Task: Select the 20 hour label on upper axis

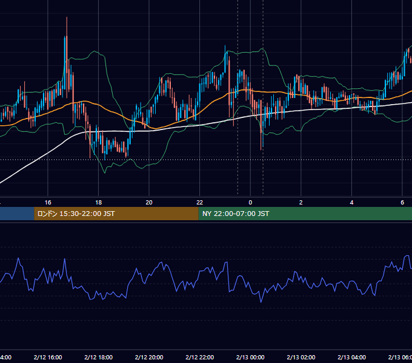Action: point(149,202)
